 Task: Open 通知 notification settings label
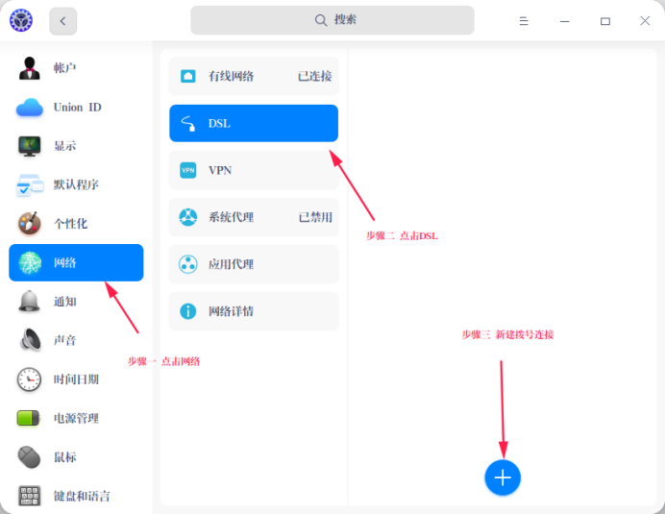coord(65,302)
